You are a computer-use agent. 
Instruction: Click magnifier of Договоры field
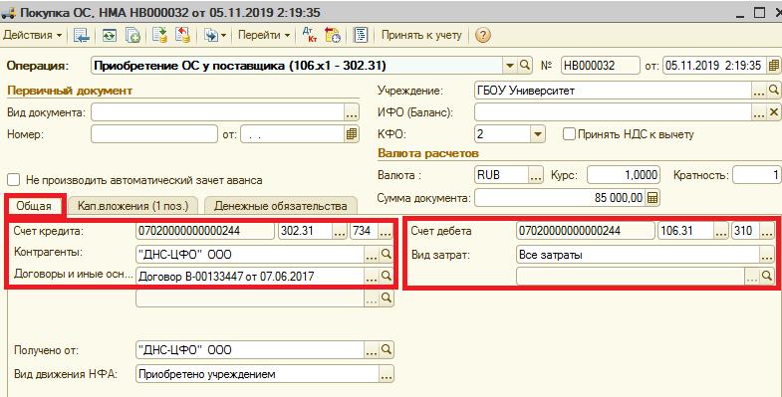tap(386, 276)
